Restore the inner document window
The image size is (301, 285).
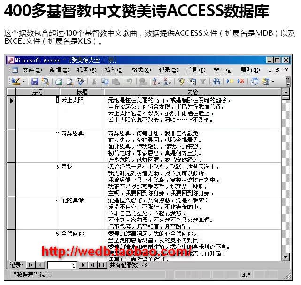coord(278,70)
